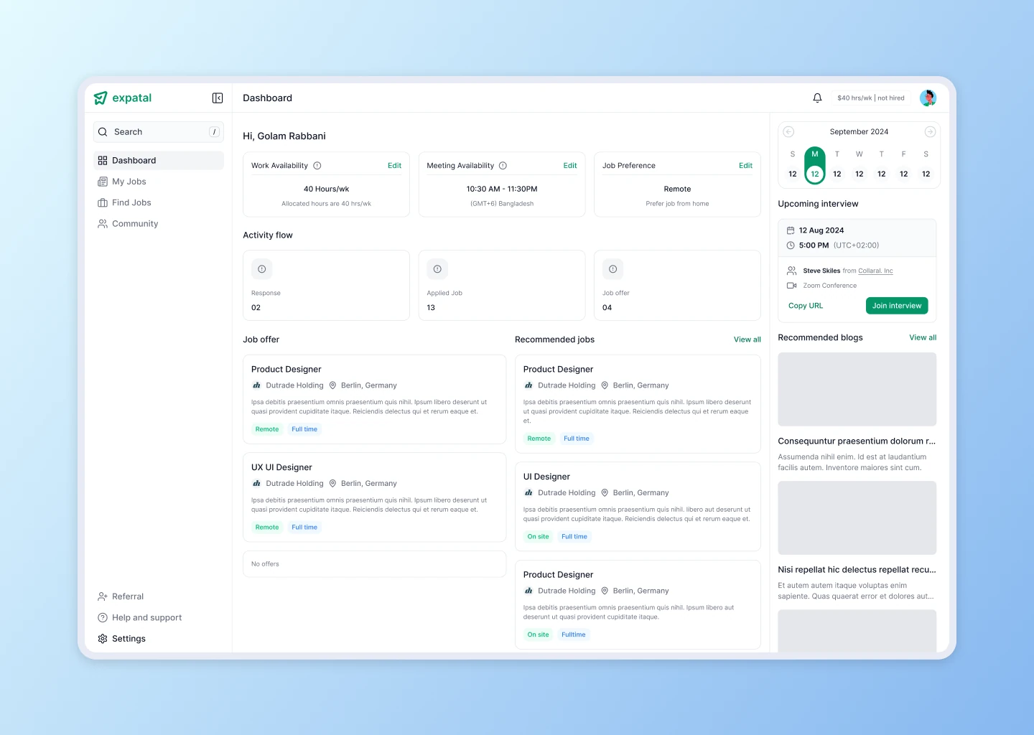Screen dimensions: 1034x735
Task: Click the calendar icon beside 12 Aug 2024
Action: point(791,230)
